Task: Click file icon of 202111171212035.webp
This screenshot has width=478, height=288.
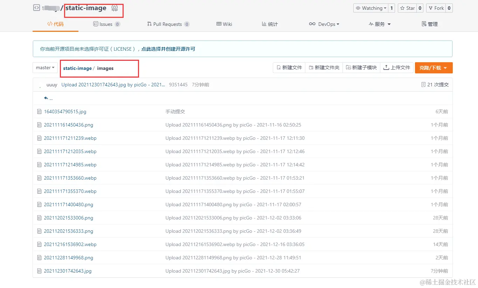Action: tap(40, 151)
